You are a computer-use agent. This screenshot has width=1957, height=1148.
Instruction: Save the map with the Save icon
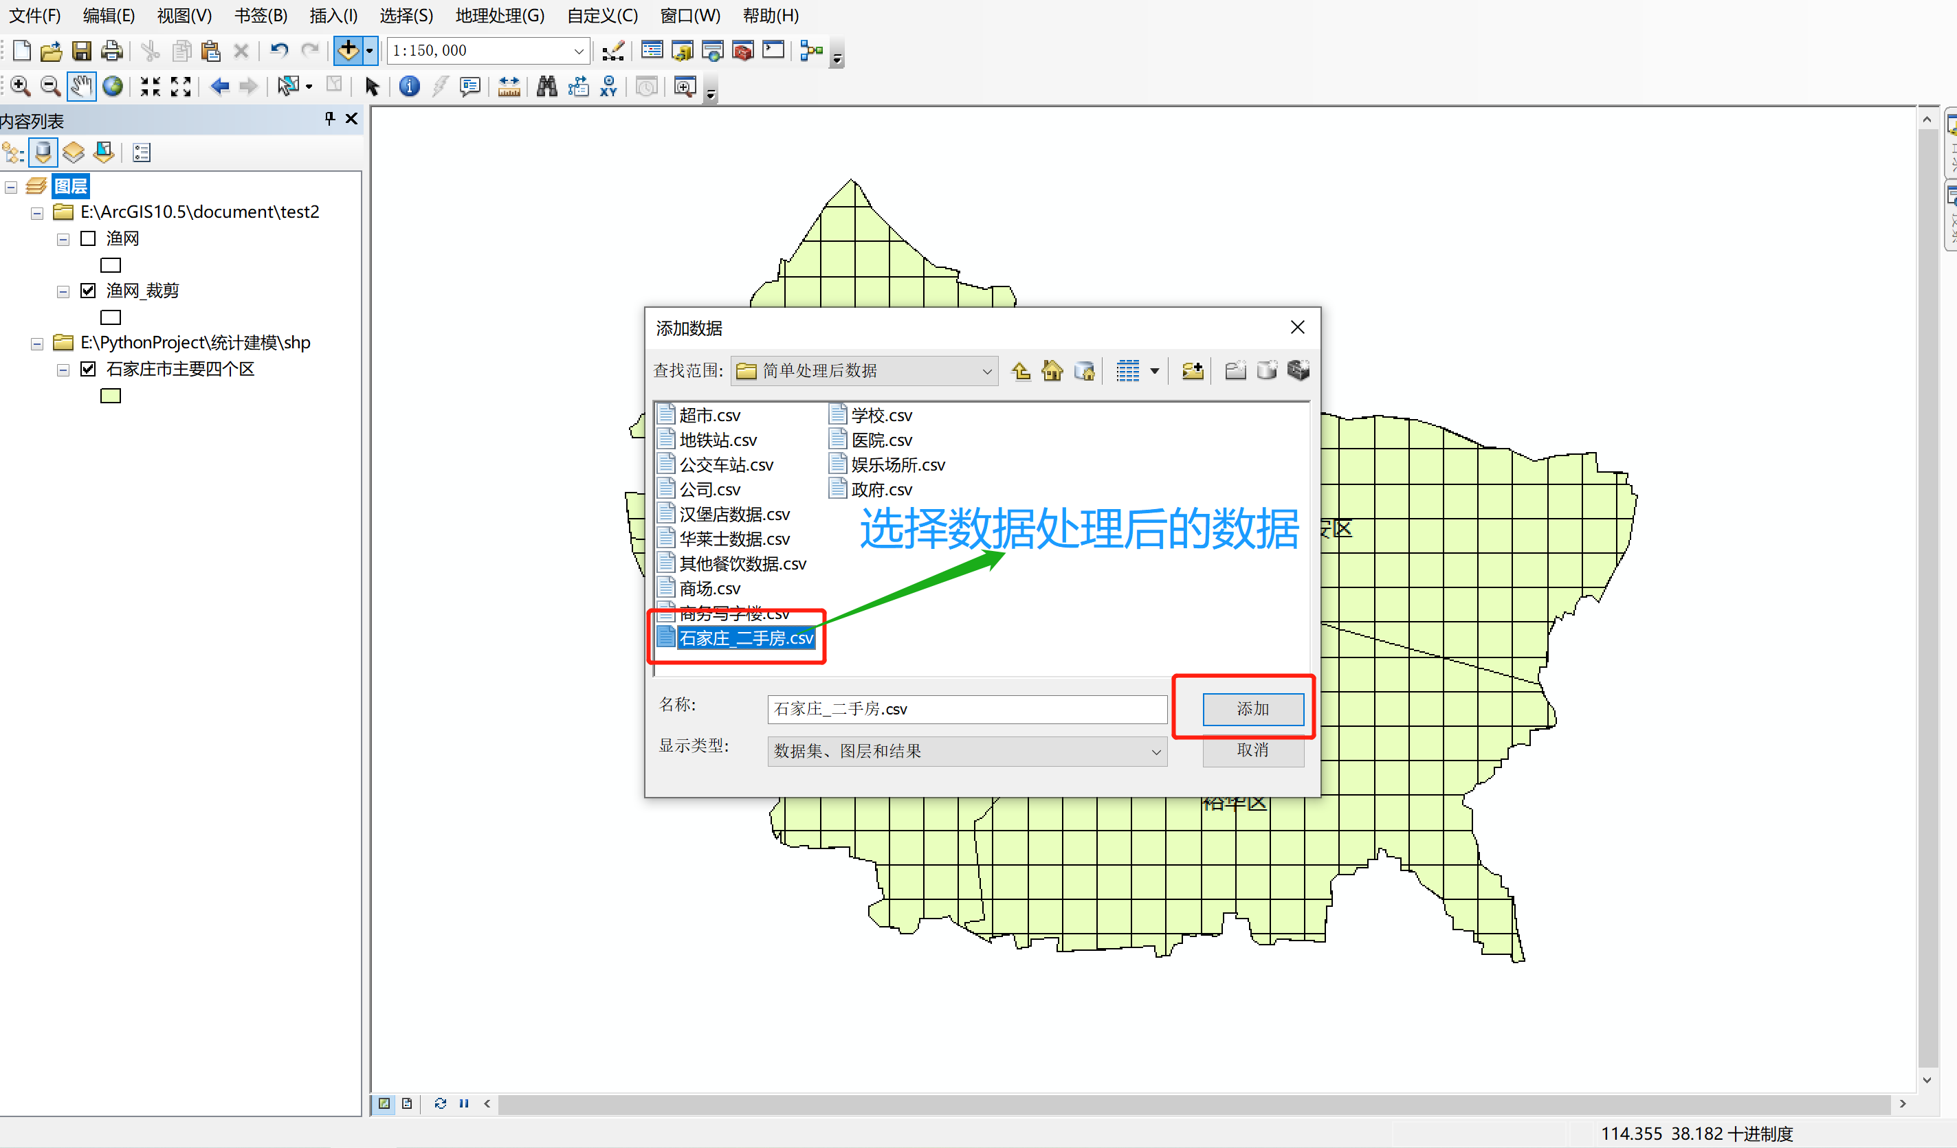tap(82, 52)
